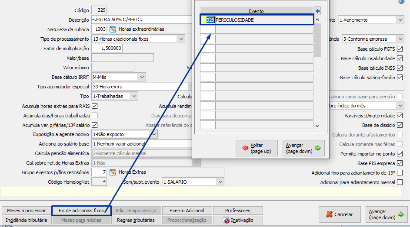Open the Grupo eventos lookup icon
Viewport: 410px width, 227px height.
coord(113,172)
